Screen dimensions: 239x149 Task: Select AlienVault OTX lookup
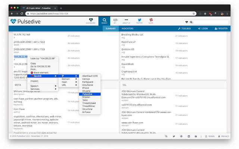pyautogui.click(x=90, y=76)
